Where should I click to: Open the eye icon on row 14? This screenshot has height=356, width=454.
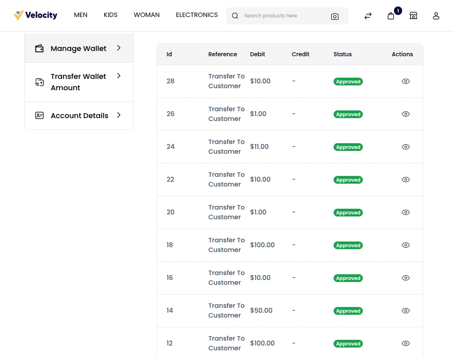tap(406, 311)
